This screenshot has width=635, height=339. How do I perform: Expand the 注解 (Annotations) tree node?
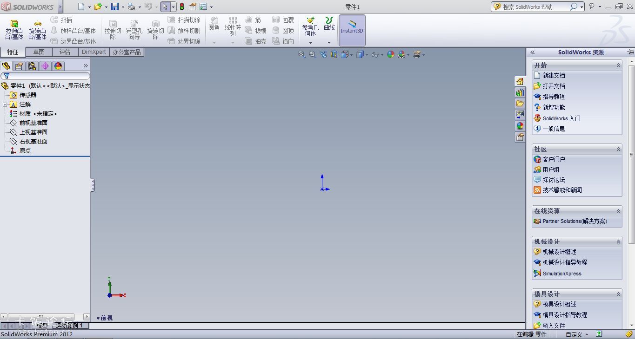[5, 104]
